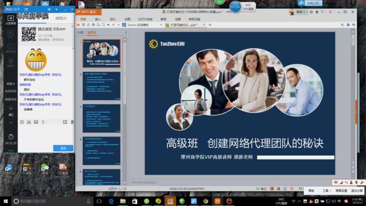The image size is (366, 206).
Task: Click the moon icon in IME bar
Action: [x=341, y=182]
